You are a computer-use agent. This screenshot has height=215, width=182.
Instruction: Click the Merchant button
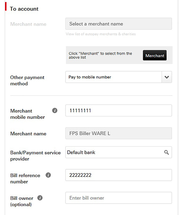[x=155, y=55]
